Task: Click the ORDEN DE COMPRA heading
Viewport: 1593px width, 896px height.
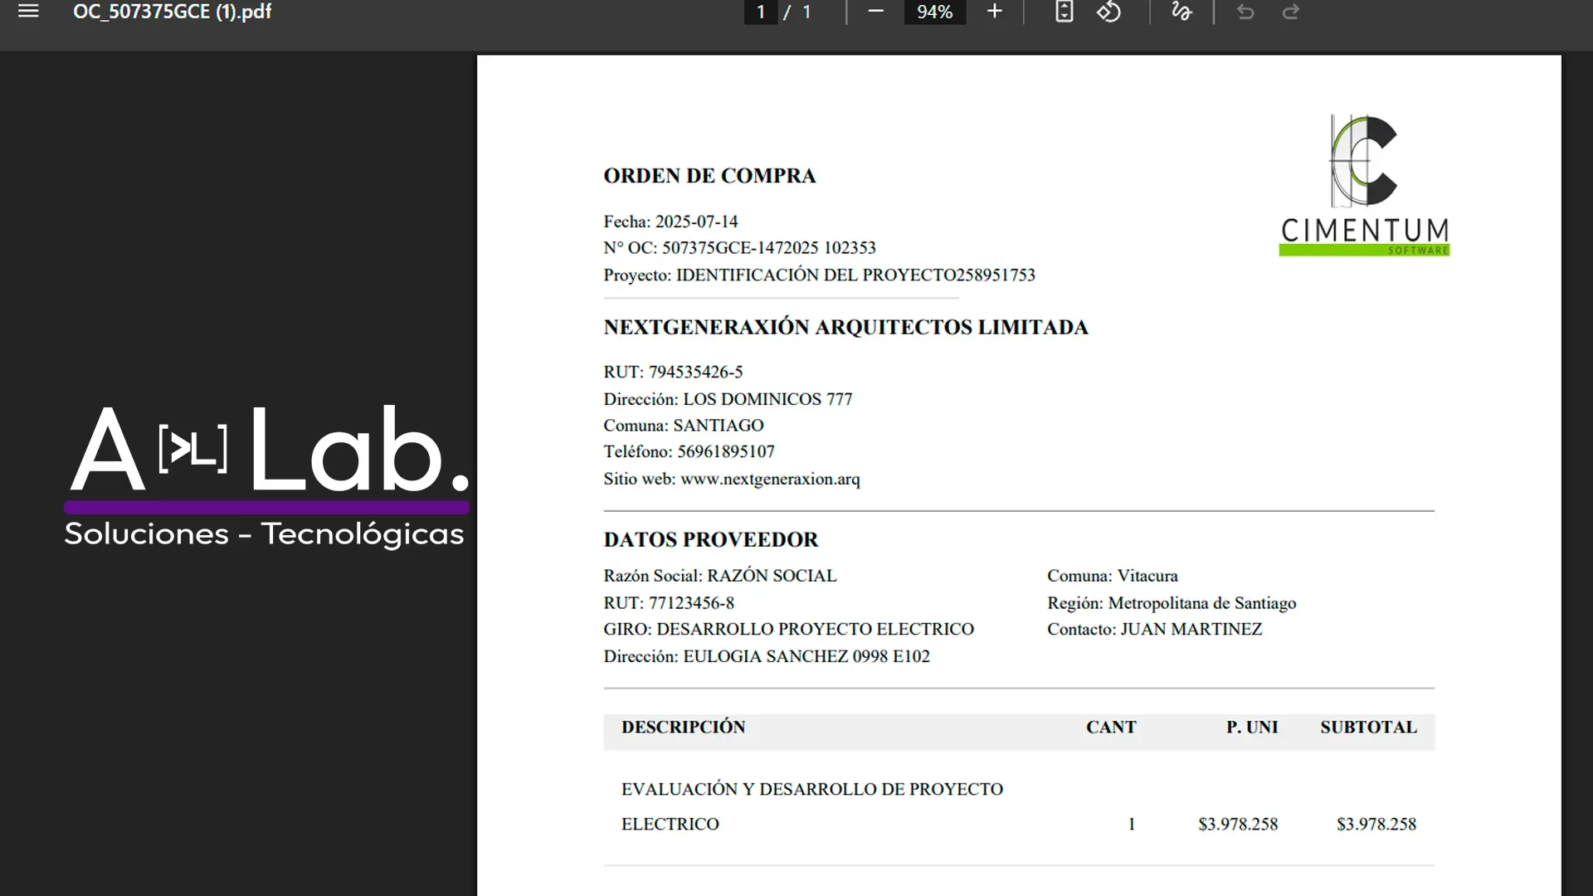Action: (x=709, y=176)
